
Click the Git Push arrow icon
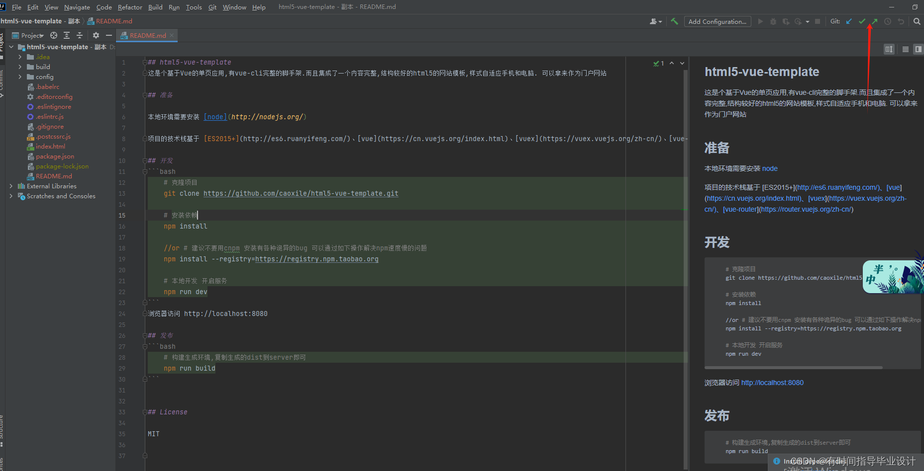tap(875, 21)
